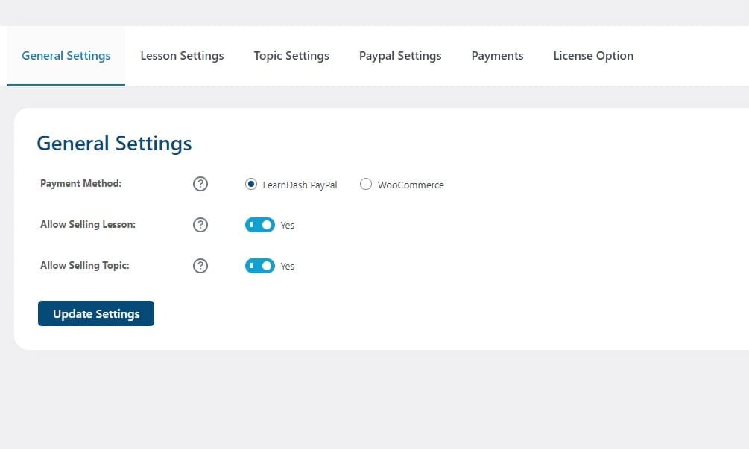Open the Payment Method help icon

point(200,184)
